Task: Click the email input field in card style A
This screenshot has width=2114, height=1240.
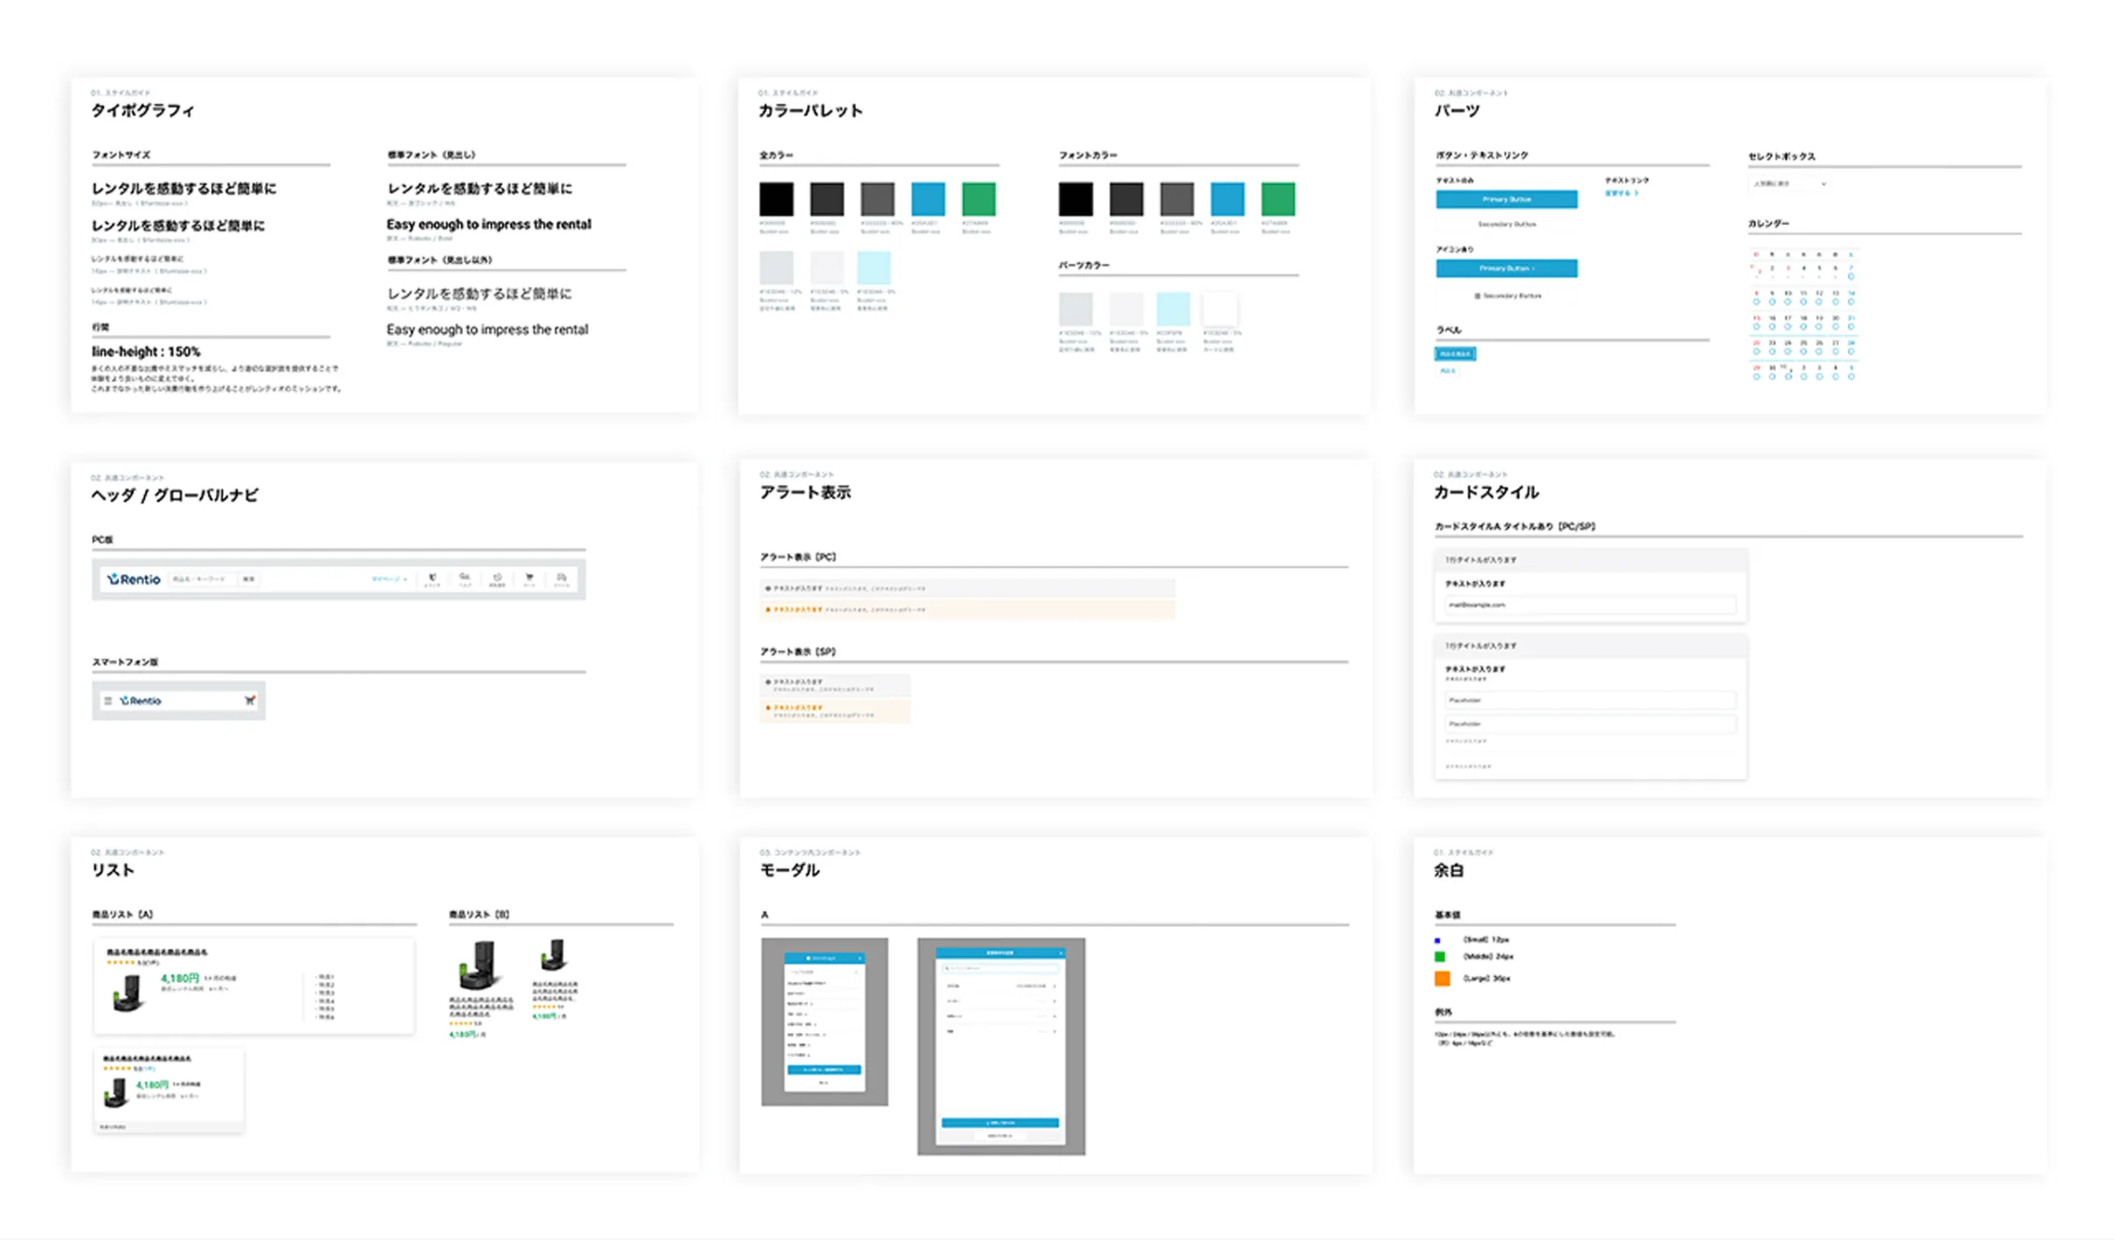Action: [x=1590, y=605]
